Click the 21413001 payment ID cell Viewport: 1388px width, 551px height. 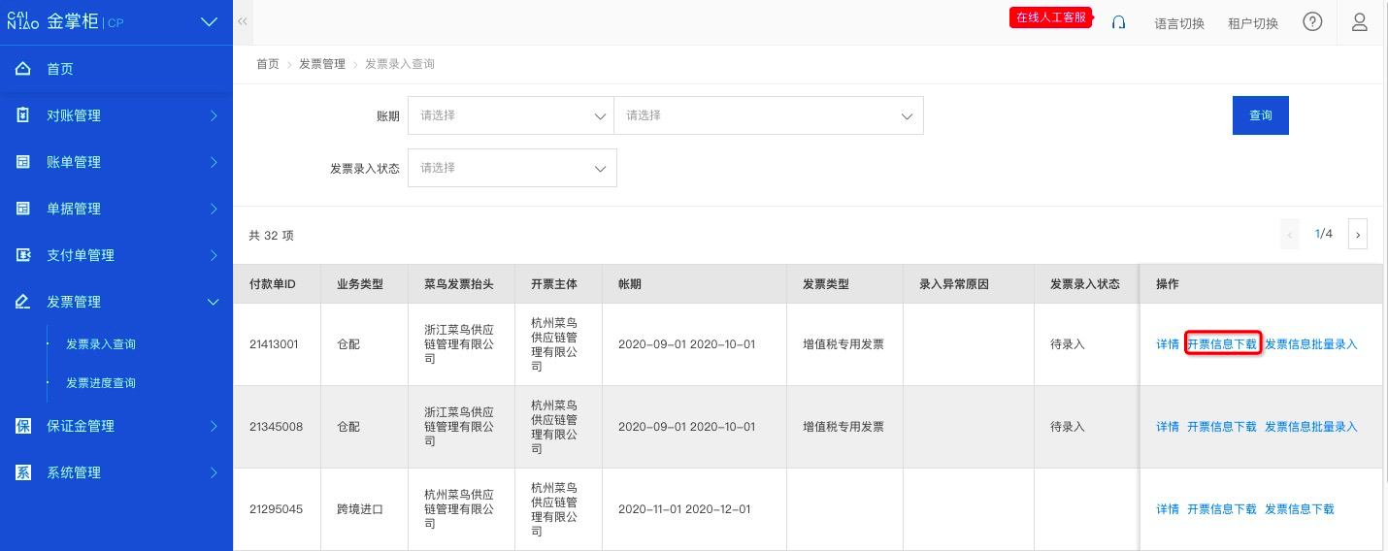tap(276, 344)
